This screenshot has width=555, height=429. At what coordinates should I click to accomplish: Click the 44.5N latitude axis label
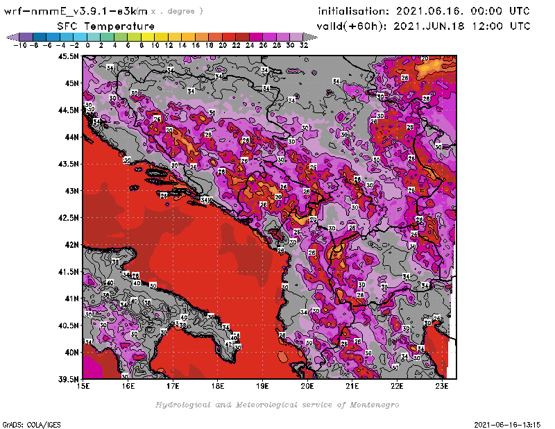pos(68,110)
